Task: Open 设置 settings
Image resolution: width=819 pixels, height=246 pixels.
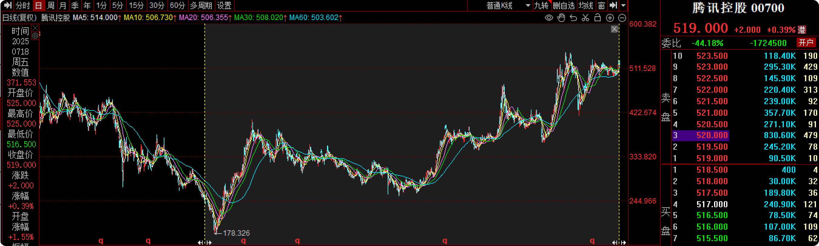Action: 224,5
